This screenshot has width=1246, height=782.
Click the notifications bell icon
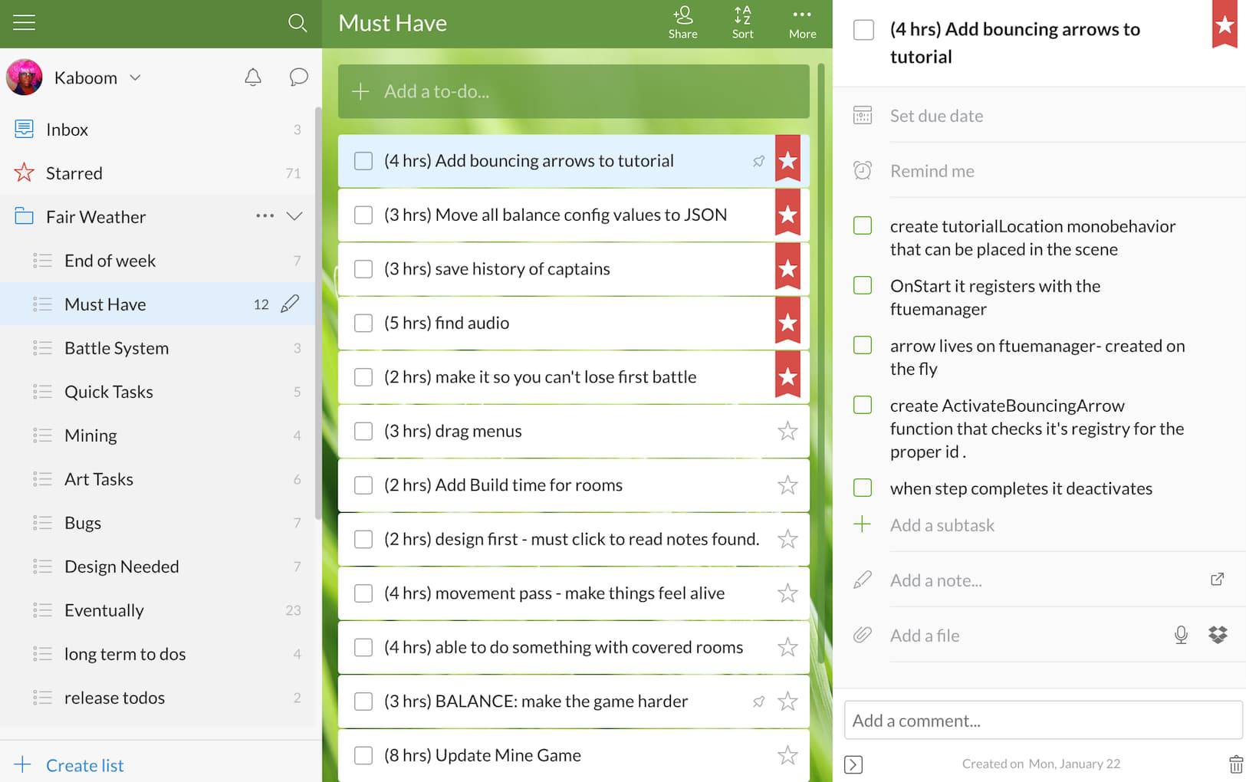click(253, 77)
